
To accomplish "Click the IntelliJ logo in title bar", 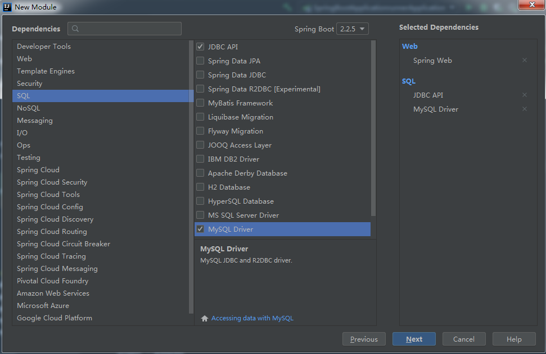I will [x=7, y=7].
